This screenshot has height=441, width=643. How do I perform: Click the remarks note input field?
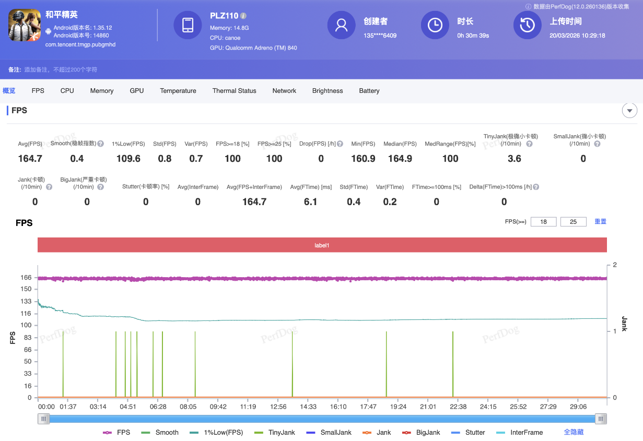(x=61, y=69)
